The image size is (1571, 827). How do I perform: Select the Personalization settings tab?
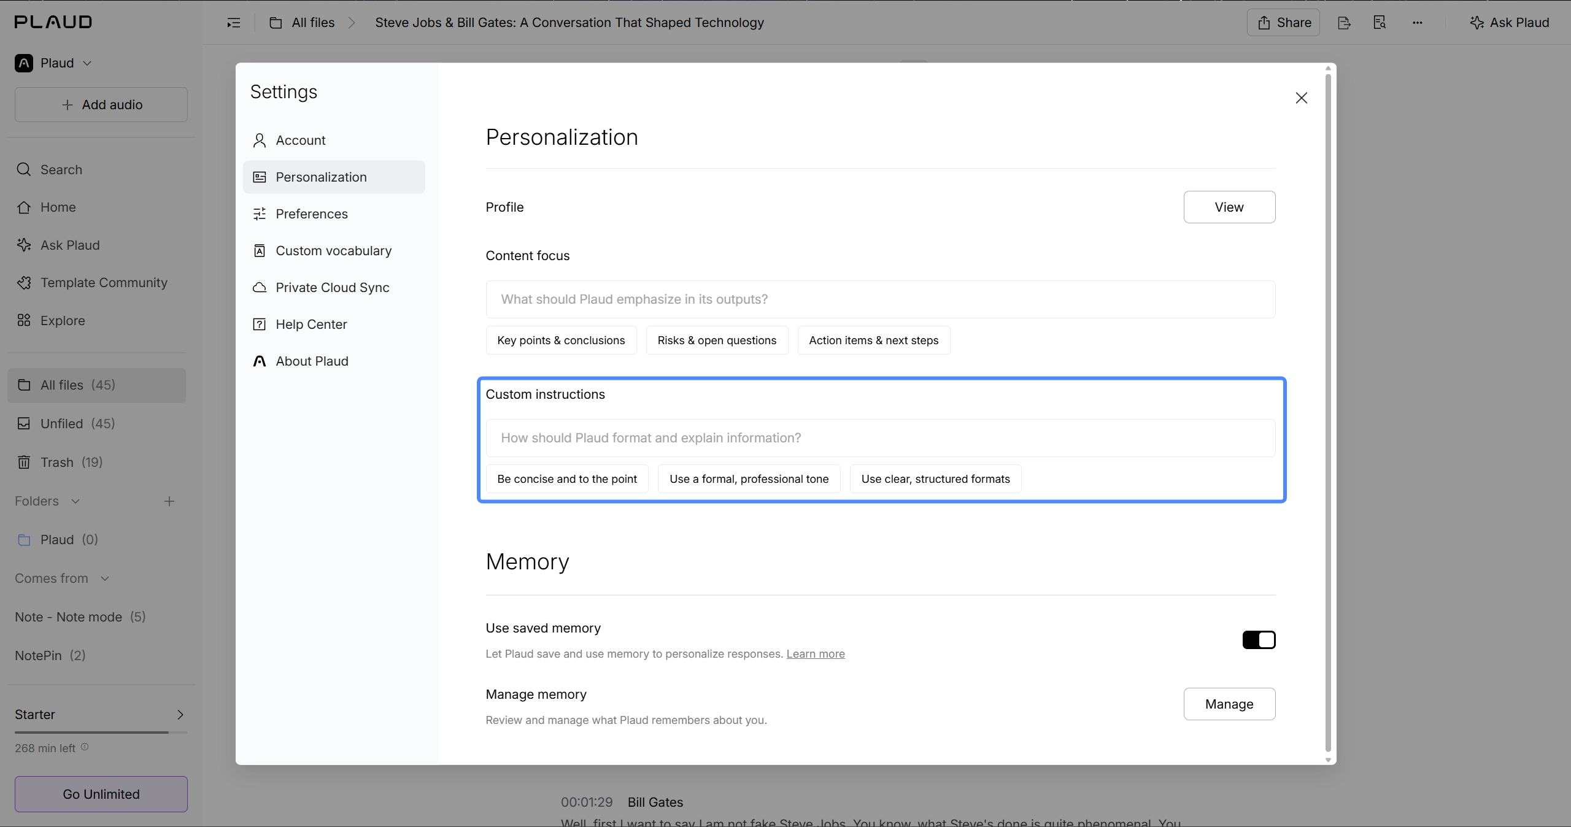tap(334, 177)
